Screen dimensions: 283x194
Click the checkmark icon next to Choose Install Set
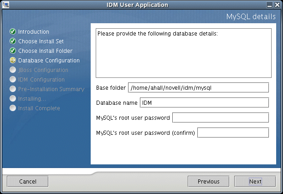(13, 41)
